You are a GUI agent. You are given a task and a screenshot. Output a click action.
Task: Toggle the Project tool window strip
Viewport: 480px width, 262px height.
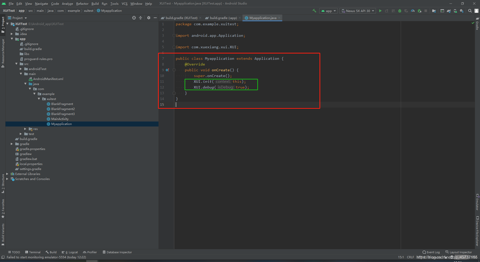point(3,25)
